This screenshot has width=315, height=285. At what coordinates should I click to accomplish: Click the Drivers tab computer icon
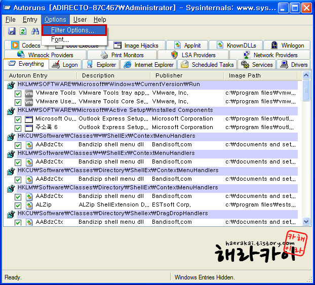point(284,65)
